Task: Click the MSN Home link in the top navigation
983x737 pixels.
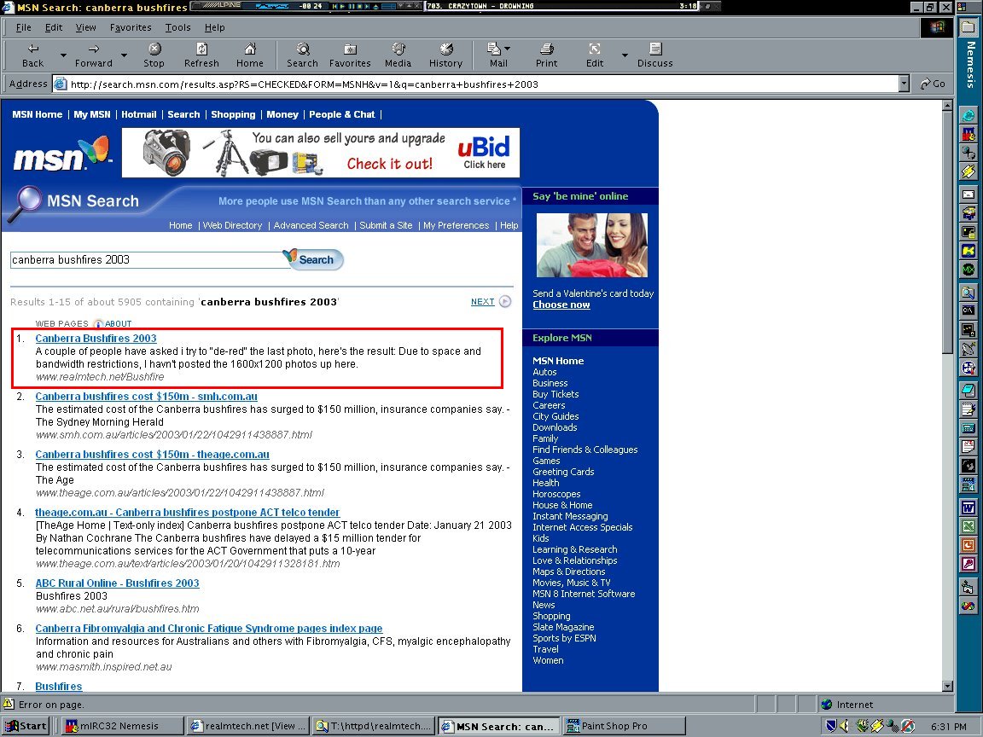Action: tap(37, 114)
